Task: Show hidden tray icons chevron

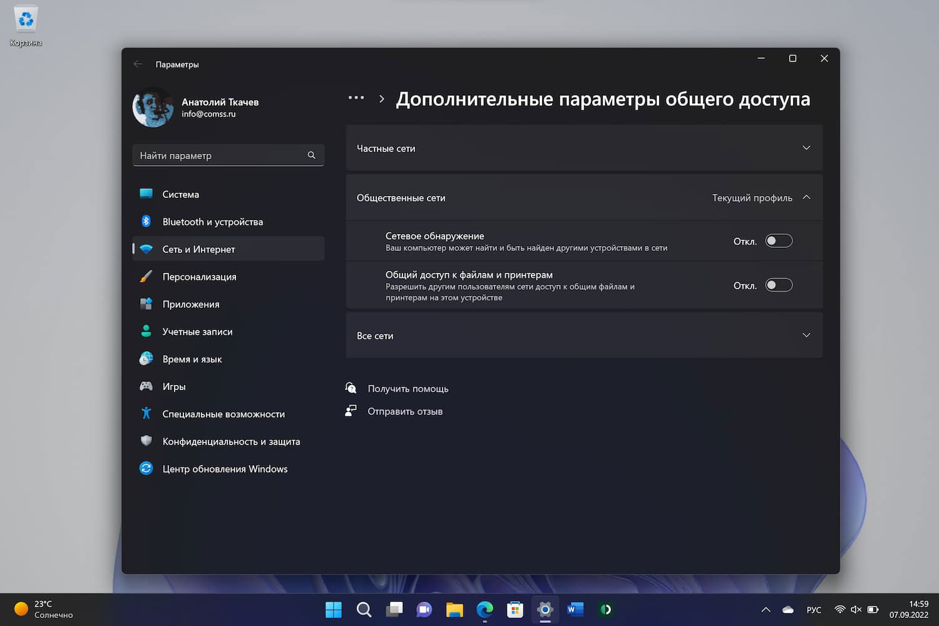Action: coord(766,609)
